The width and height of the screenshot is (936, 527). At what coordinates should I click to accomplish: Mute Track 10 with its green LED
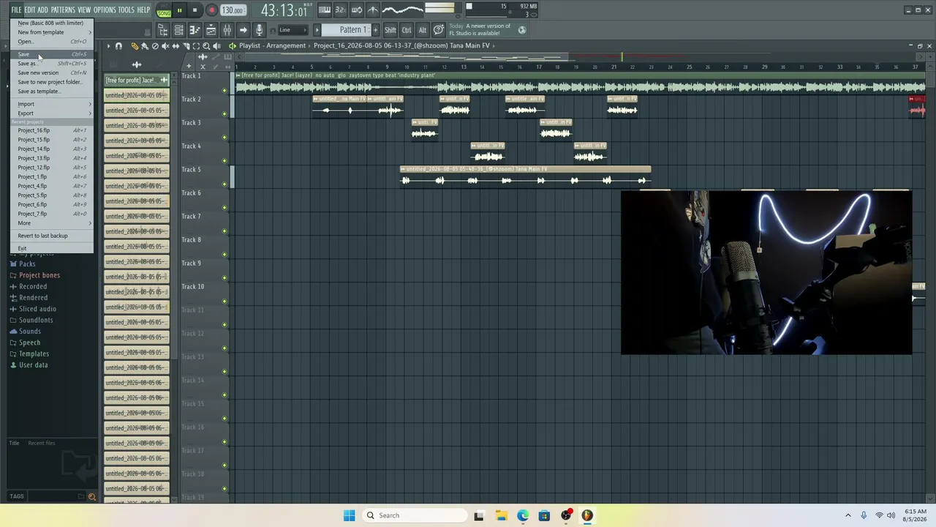pos(224,302)
